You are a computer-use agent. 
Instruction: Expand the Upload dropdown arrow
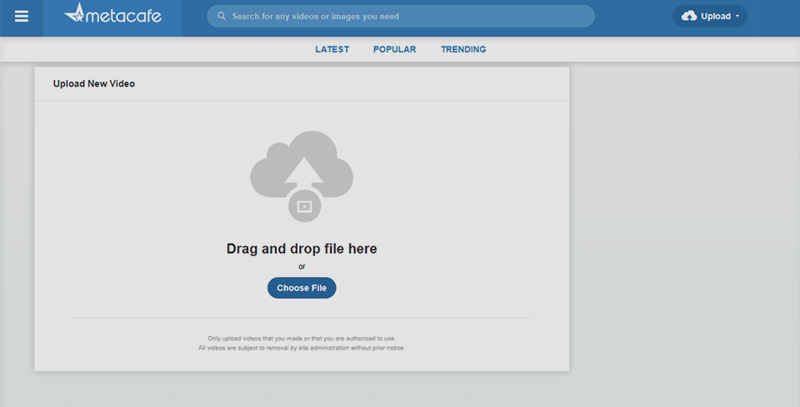(737, 16)
